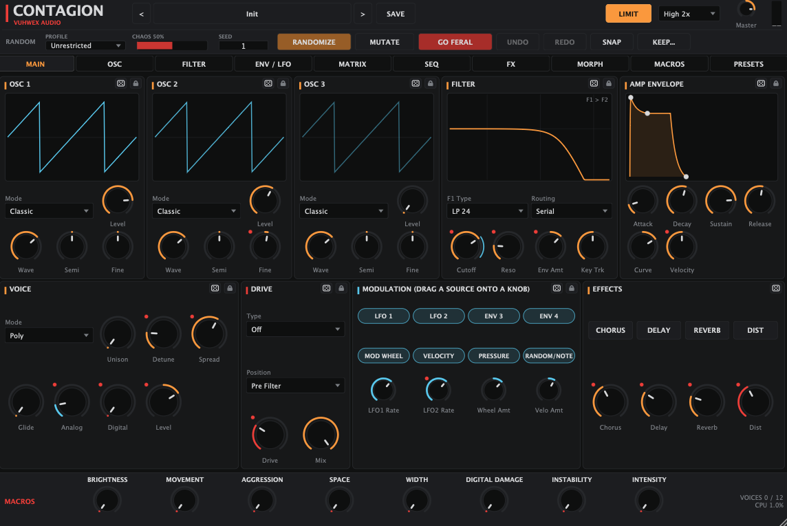Viewport: 787px width, 526px height.
Task: Lock the VOICE section
Action: tap(230, 288)
